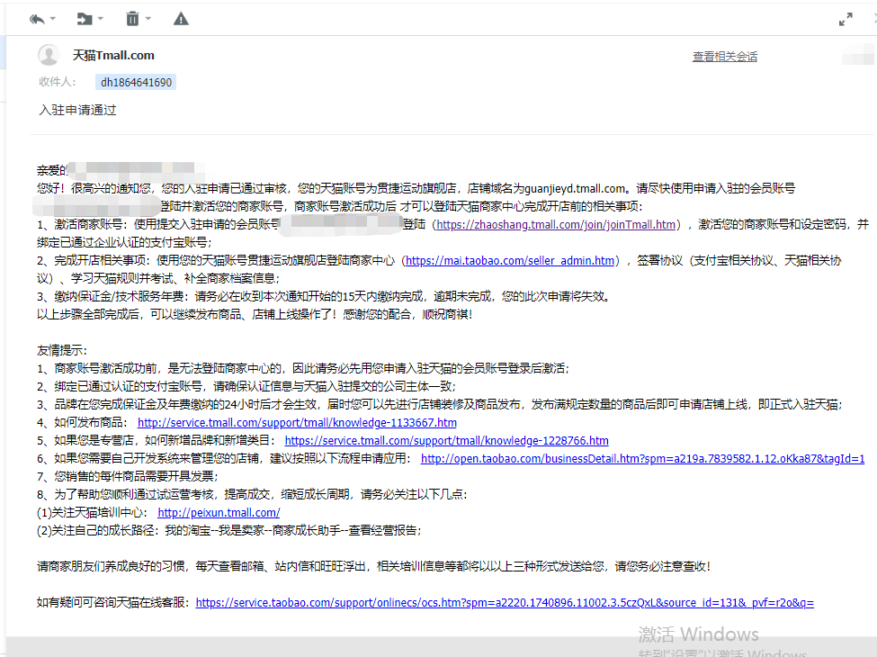Open open.taobao.com businessDetail link
877x657 pixels.
pos(642,459)
